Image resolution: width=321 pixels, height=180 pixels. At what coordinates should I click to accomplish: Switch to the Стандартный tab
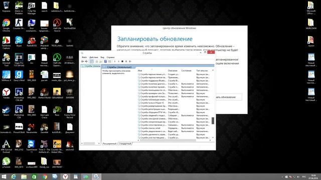(125, 143)
